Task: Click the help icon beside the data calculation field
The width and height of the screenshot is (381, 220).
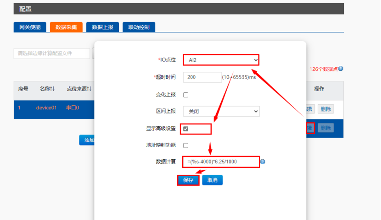Action: click(263, 162)
